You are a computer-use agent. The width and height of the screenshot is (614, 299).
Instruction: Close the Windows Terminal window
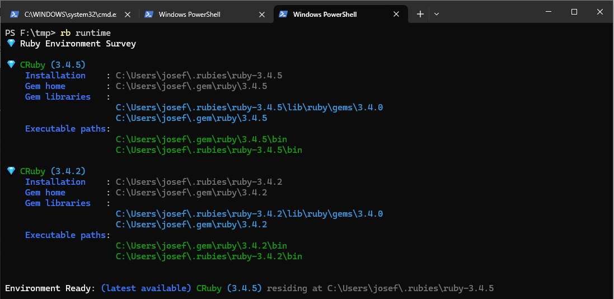coord(599,12)
